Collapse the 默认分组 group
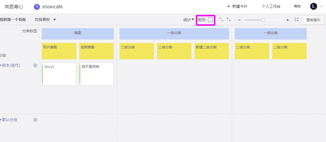Image resolution: width=326 pixels, height=142 pixels. 1,120
